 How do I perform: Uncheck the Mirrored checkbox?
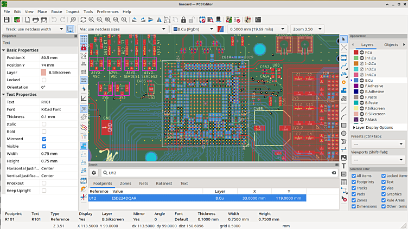(44, 139)
